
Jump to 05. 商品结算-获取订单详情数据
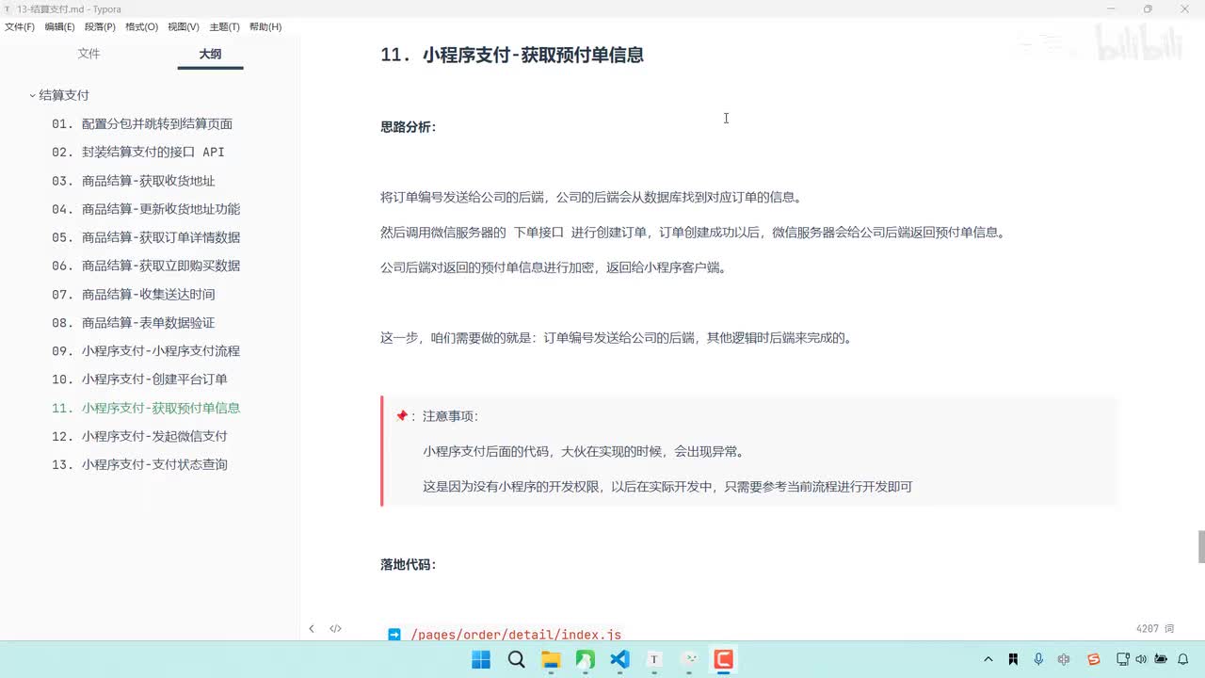(146, 237)
